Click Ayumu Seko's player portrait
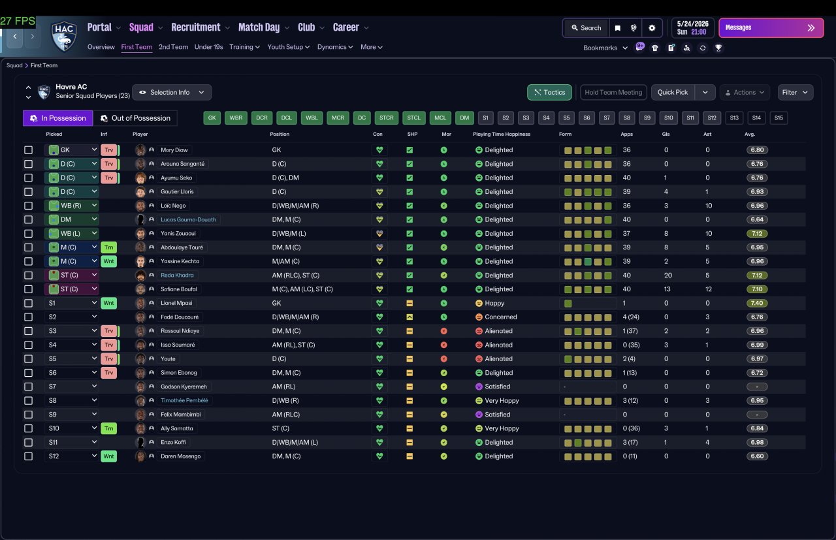The height and width of the screenshot is (540, 836). (x=140, y=178)
